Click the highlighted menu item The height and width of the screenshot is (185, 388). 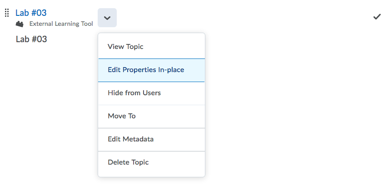(x=151, y=70)
